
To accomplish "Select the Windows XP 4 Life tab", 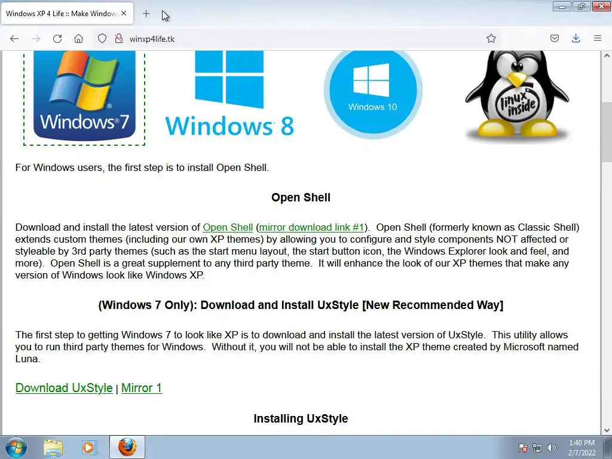I will [x=67, y=13].
